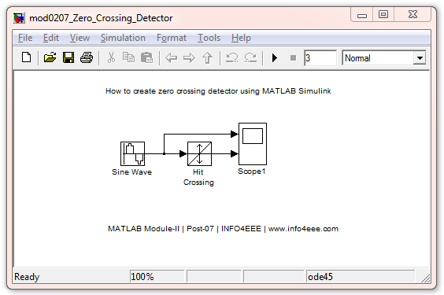Stop simulation with the square stop button
The image size is (444, 295).
tap(293, 58)
